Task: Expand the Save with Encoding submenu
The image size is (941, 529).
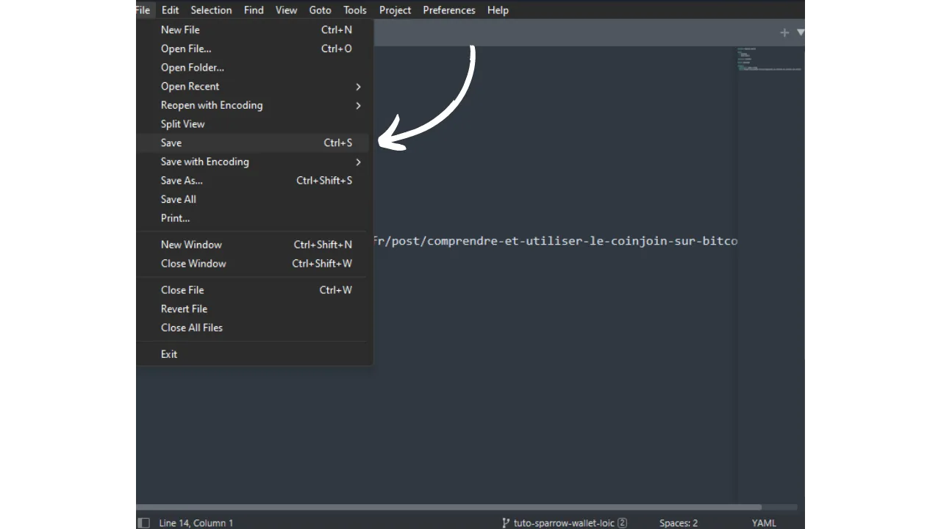Action: click(358, 162)
